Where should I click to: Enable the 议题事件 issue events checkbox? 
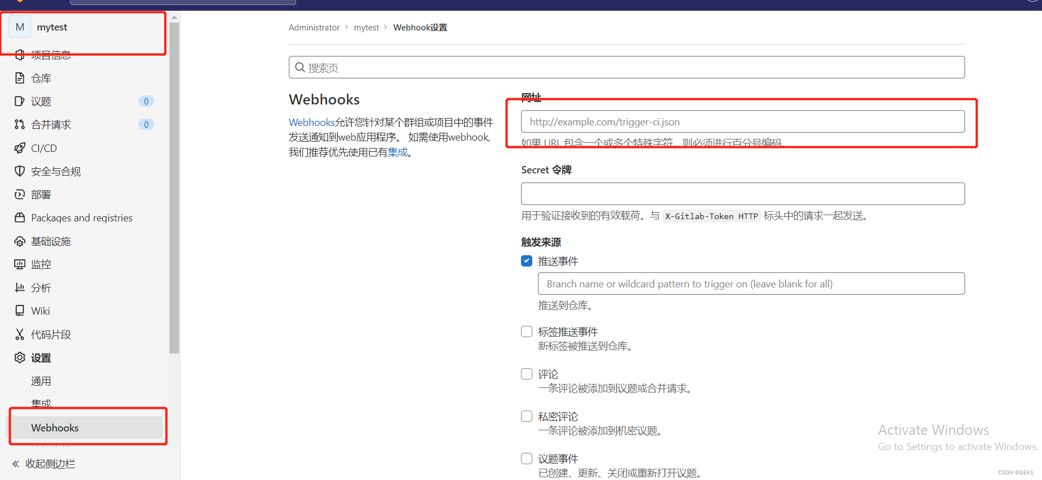[527, 459]
